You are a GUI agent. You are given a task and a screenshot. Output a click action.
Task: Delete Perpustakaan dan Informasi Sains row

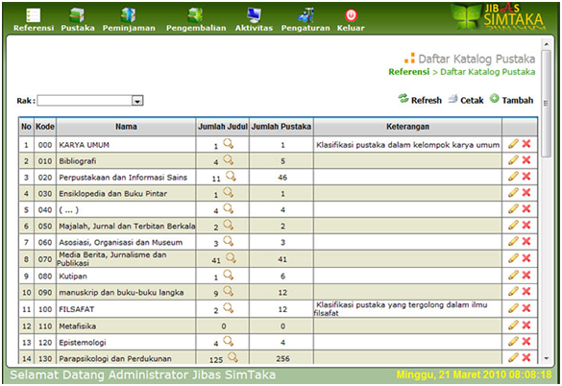coord(526,177)
